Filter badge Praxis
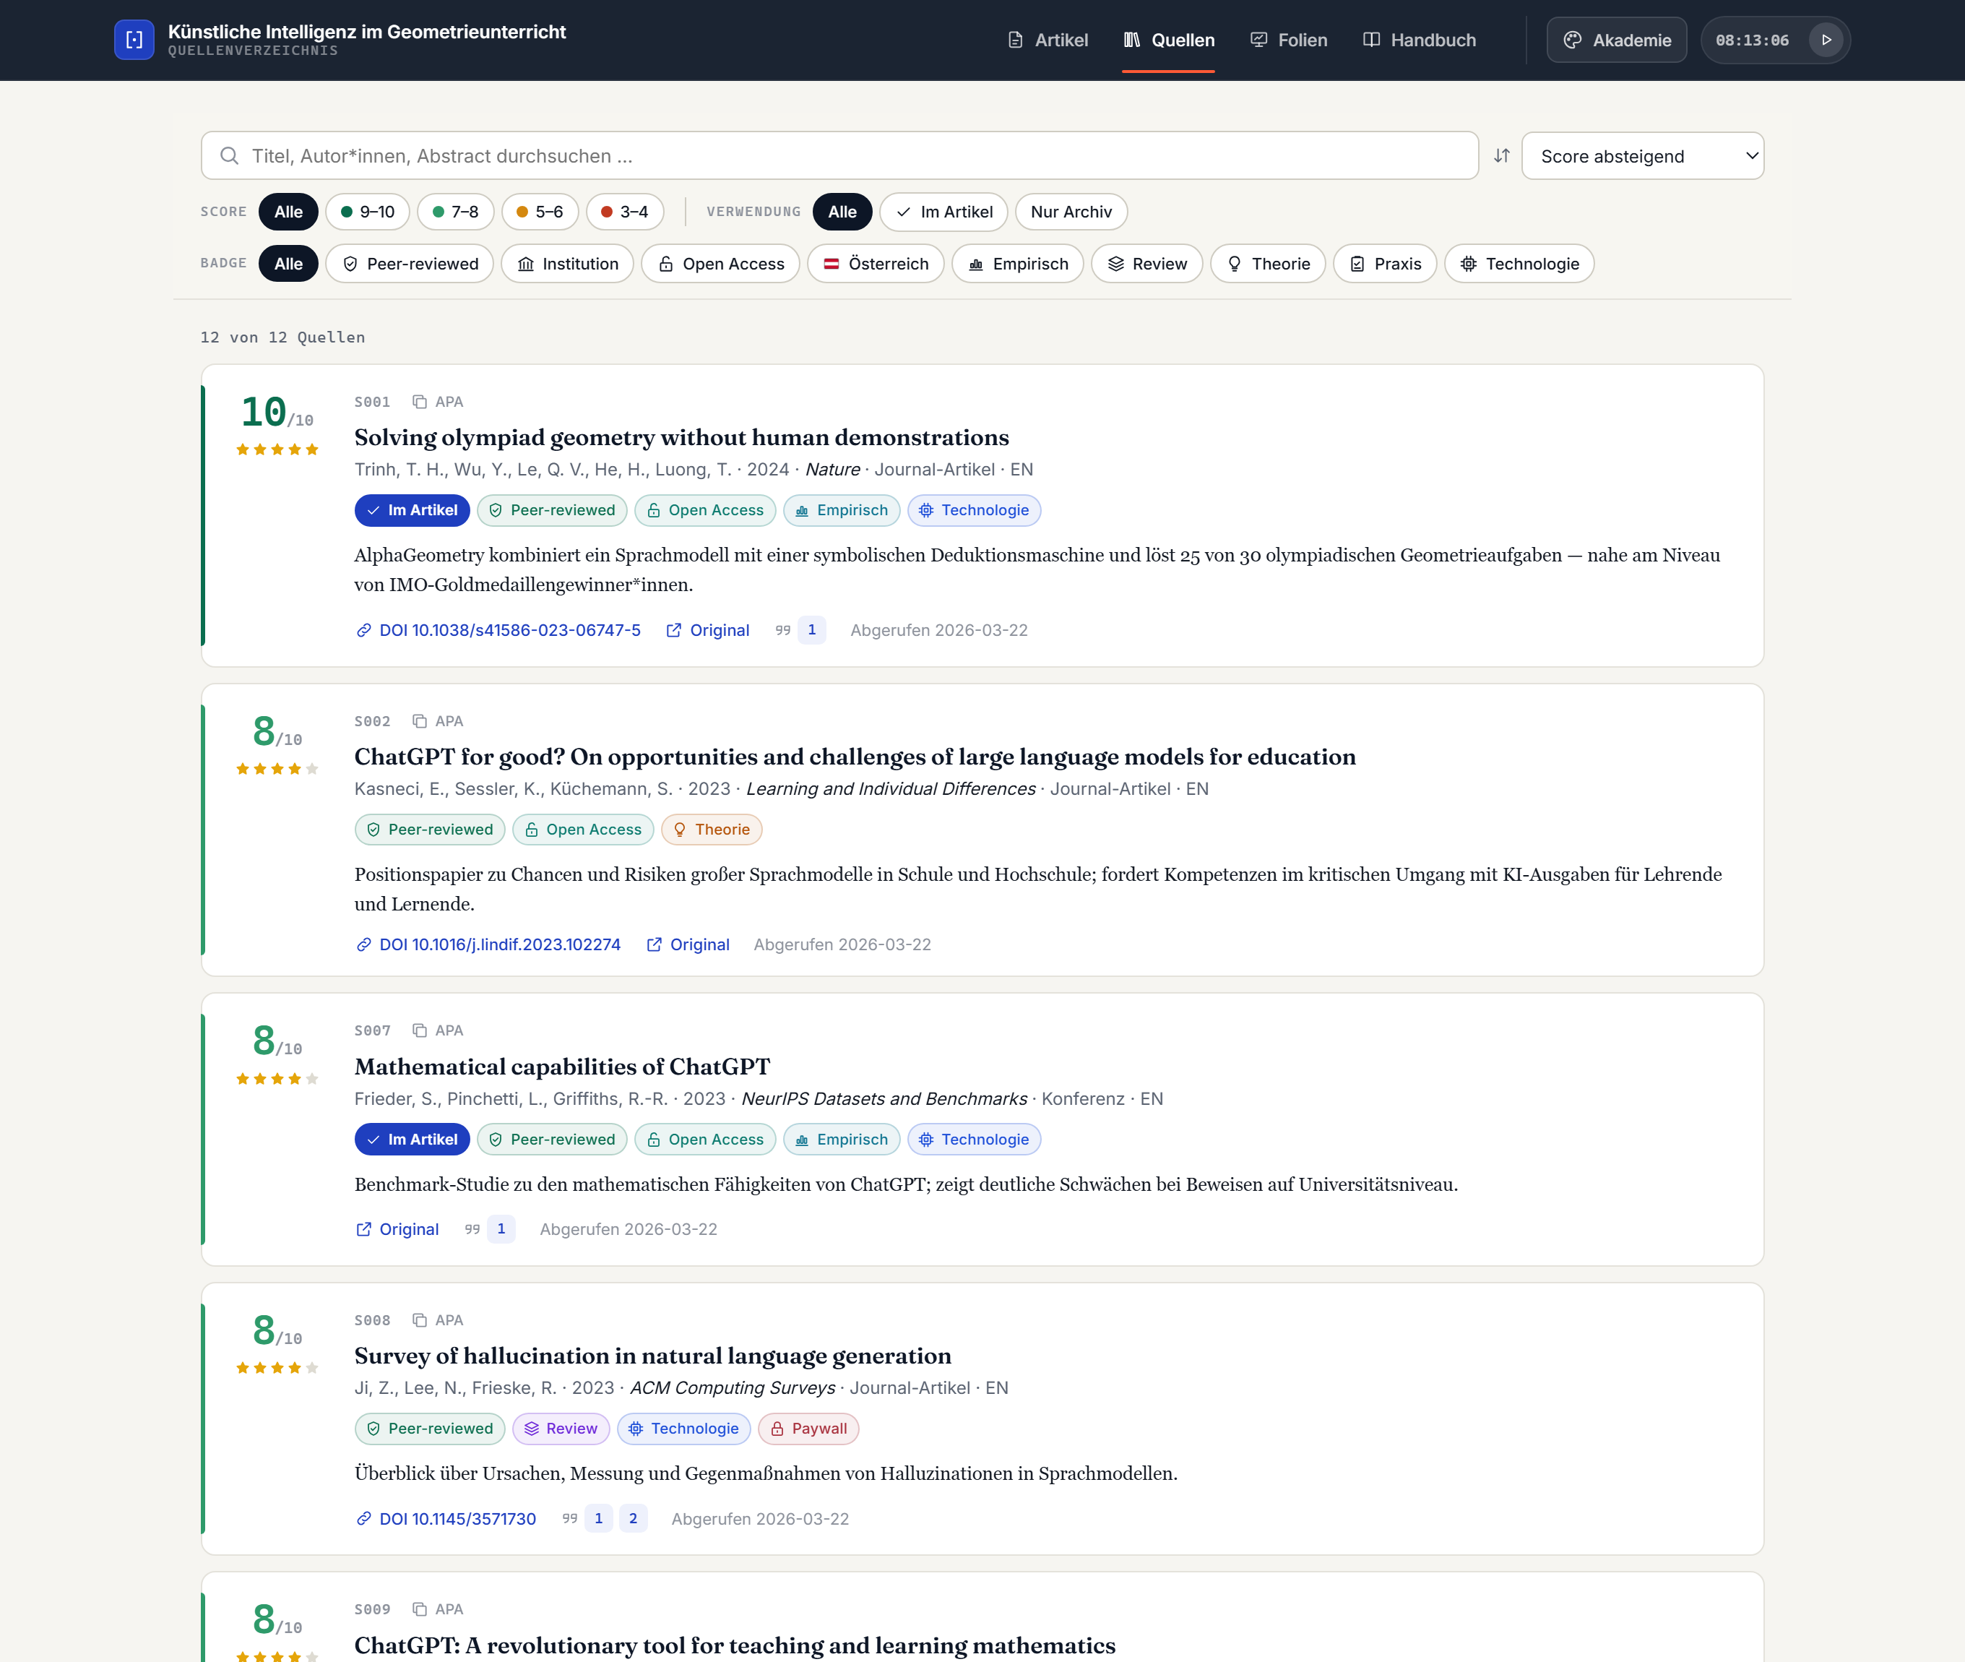Image resolution: width=1965 pixels, height=1662 pixels. 1385,264
